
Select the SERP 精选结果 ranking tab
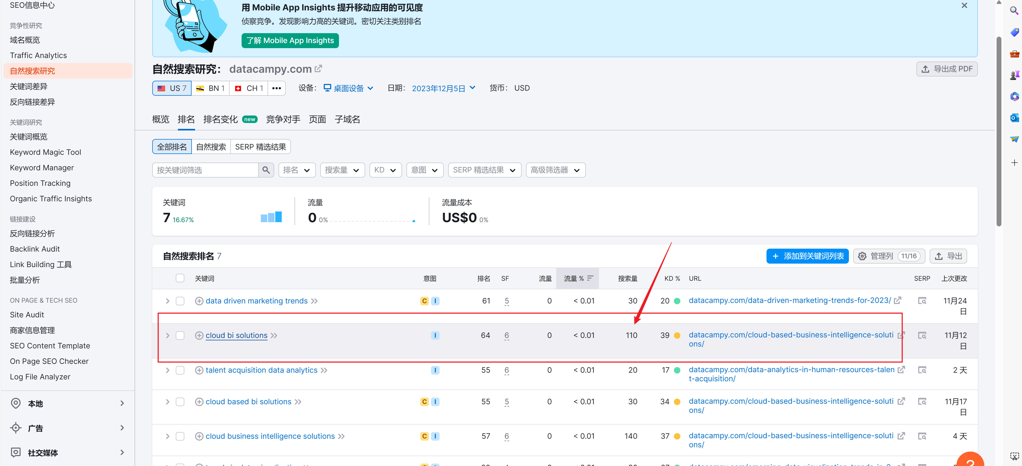click(x=260, y=147)
